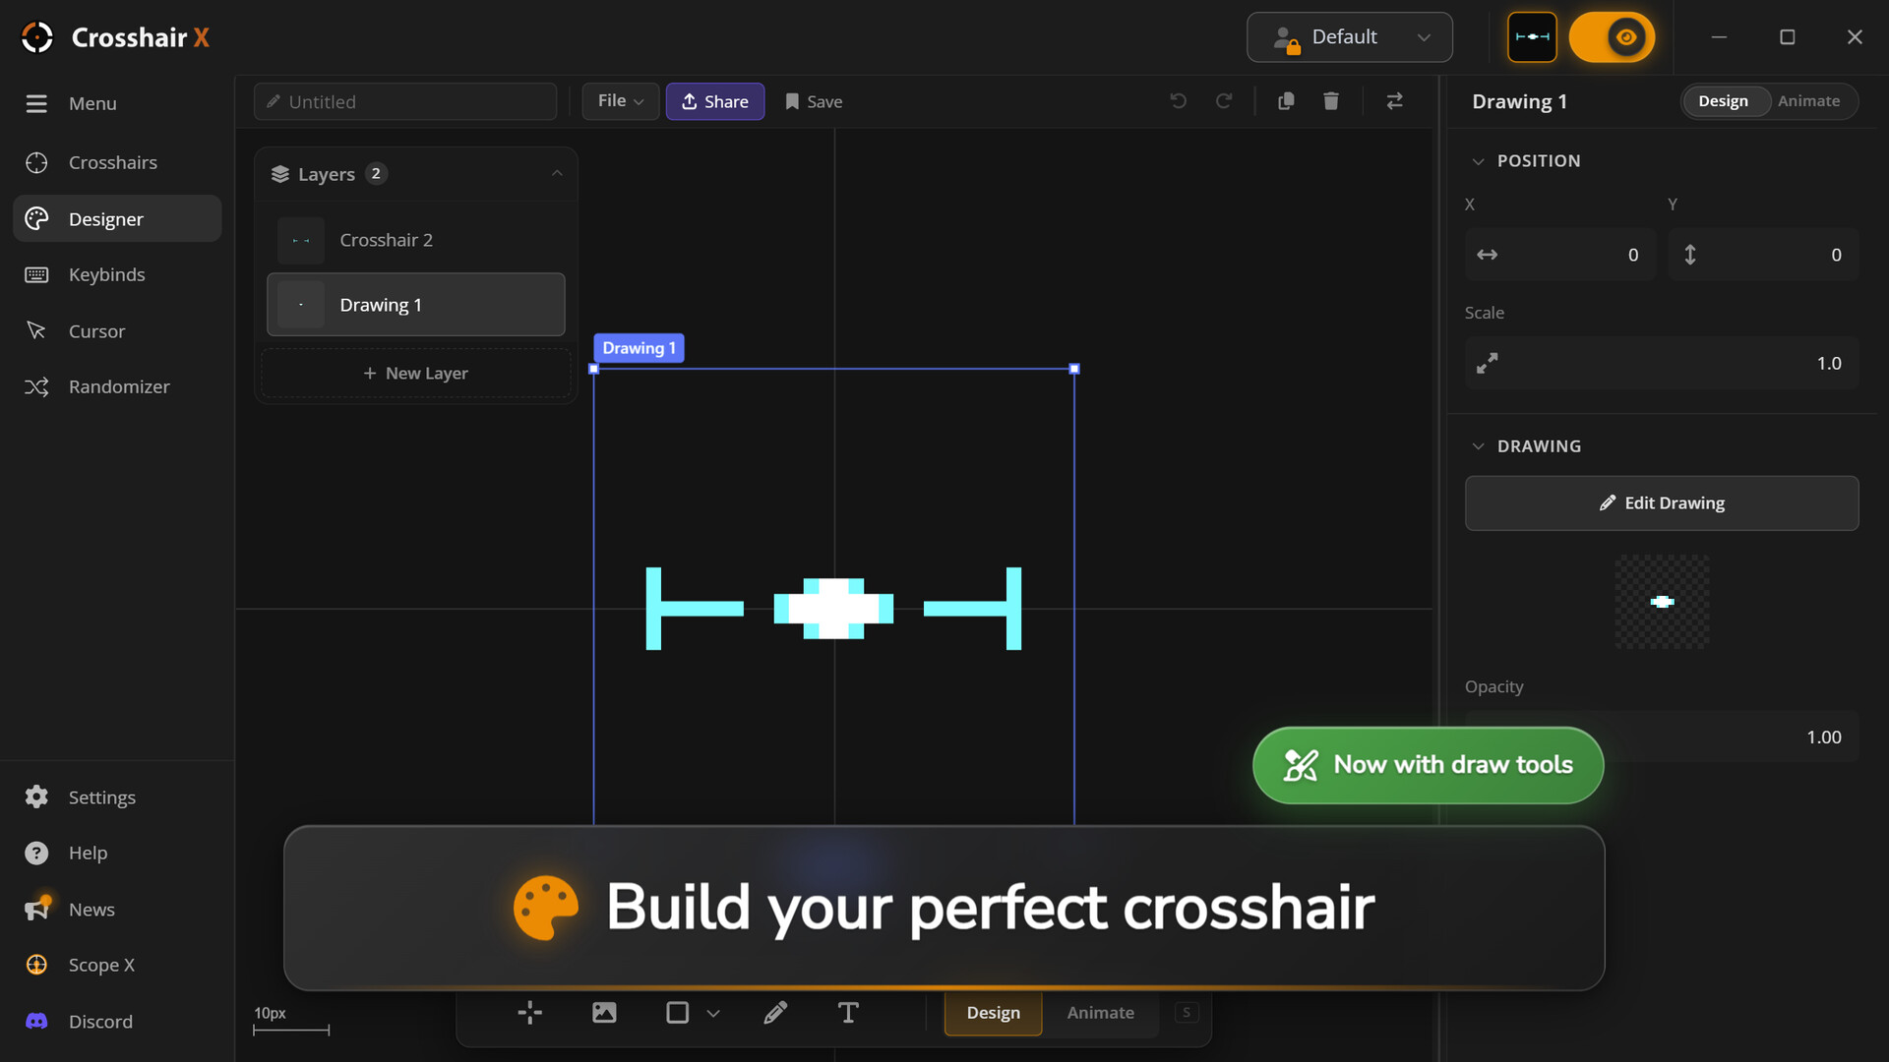
Task: Click the Save button
Action: [x=814, y=101]
